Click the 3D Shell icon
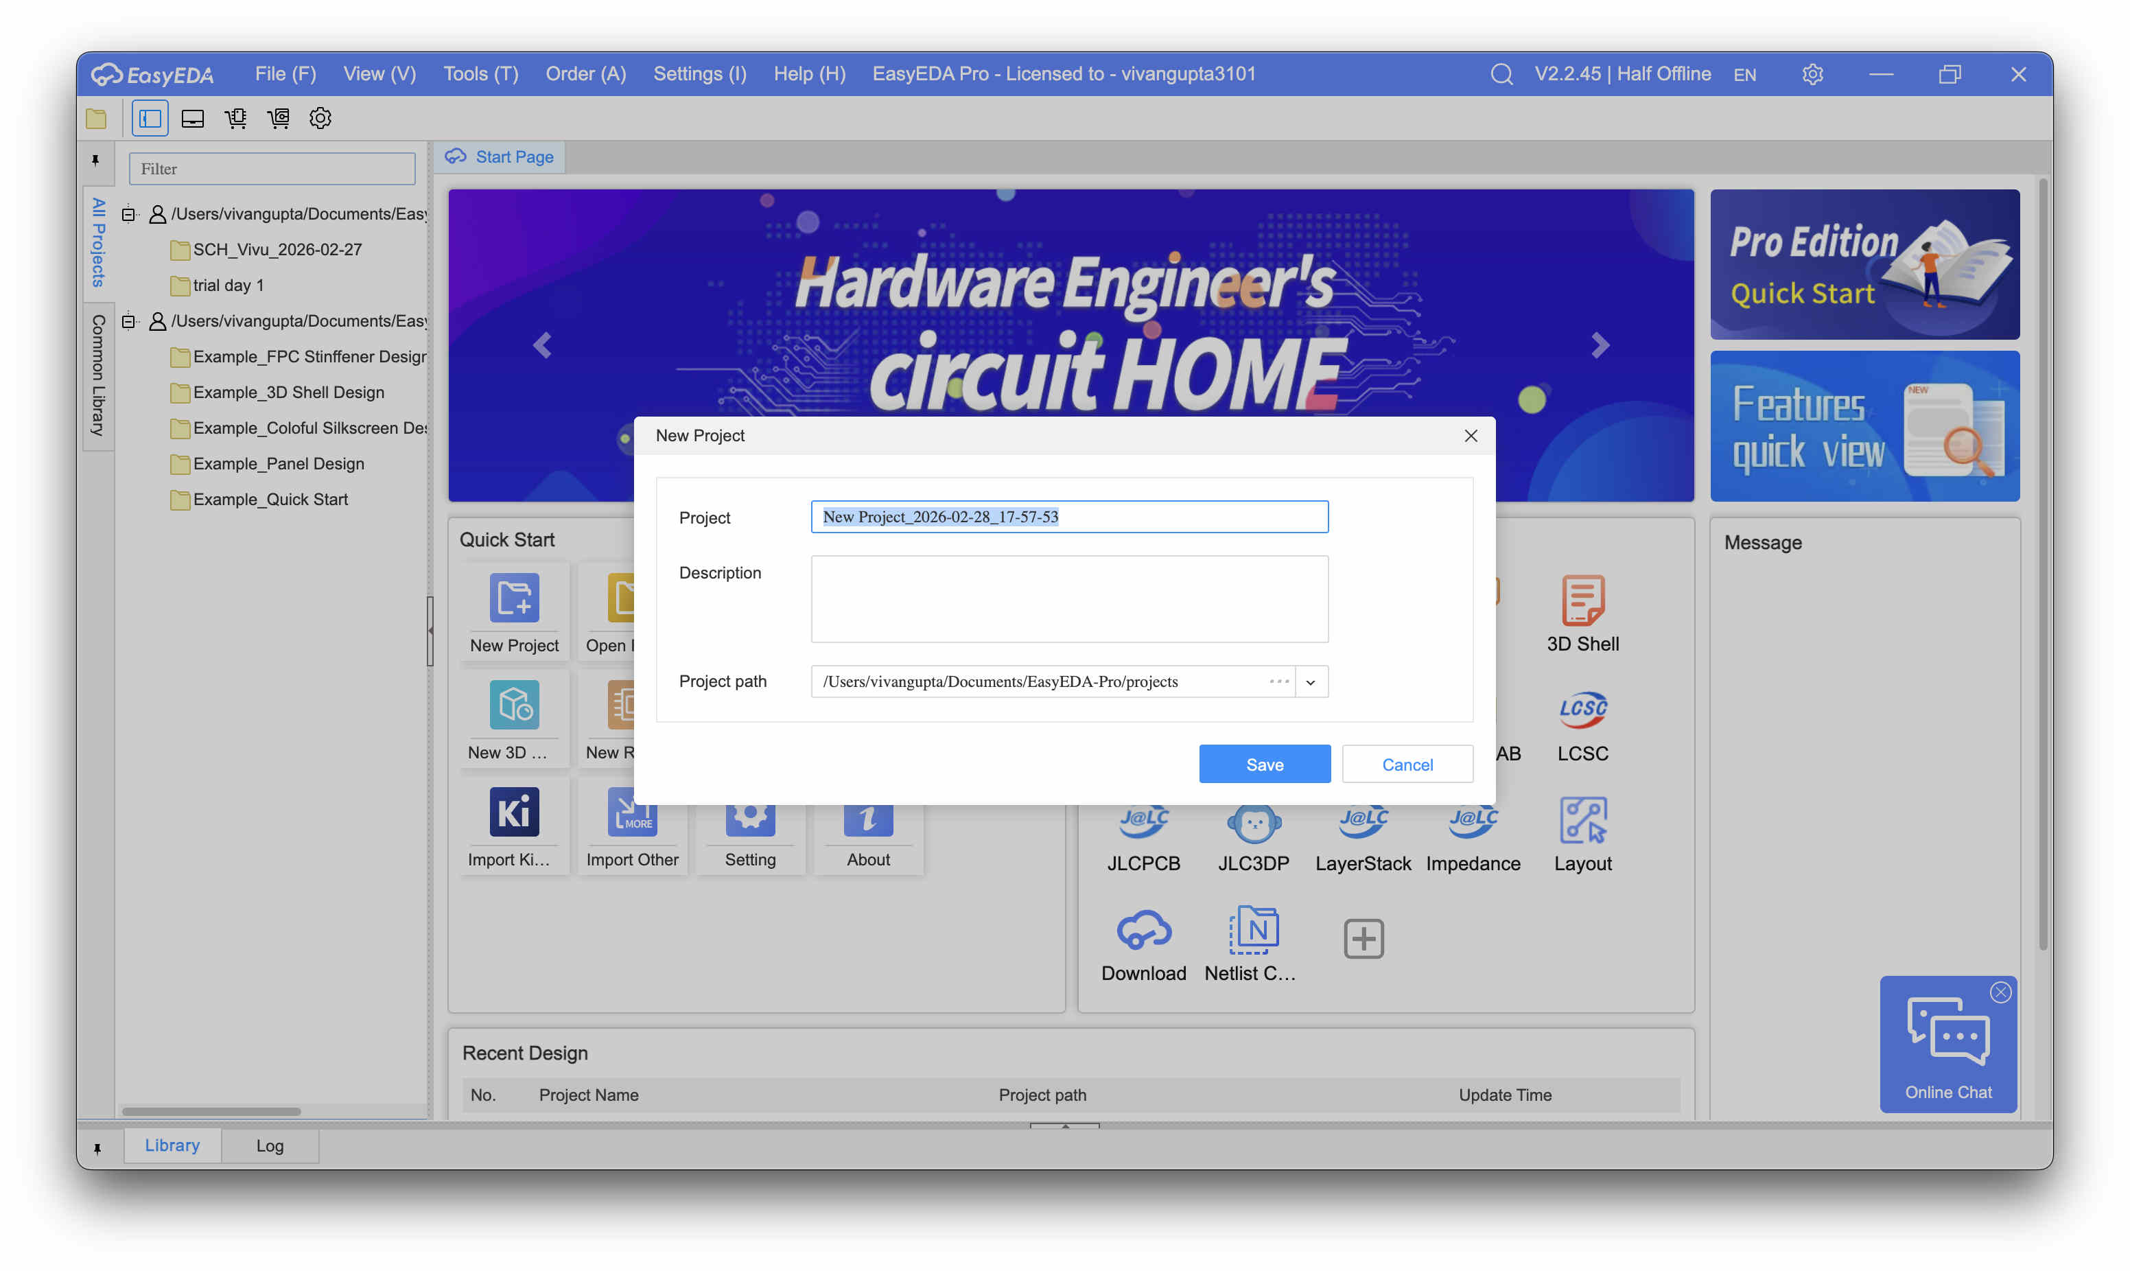 (x=1582, y=600)
